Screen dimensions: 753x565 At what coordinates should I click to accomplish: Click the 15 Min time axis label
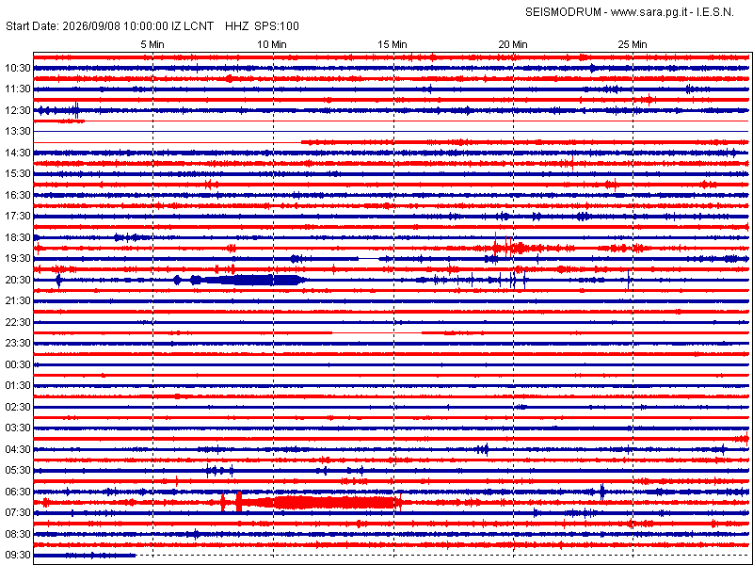tap(393, 44)
